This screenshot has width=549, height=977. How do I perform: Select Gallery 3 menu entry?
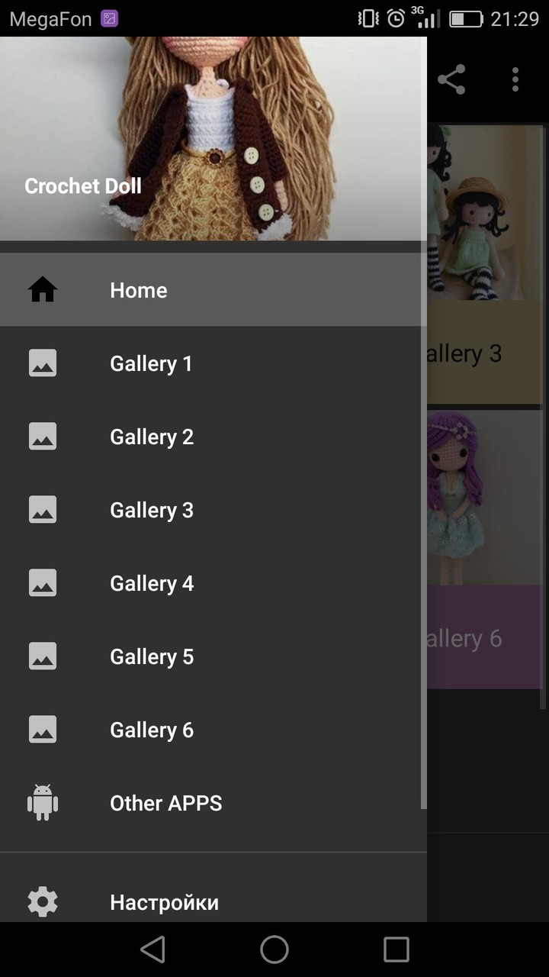click(x=152, y=510)
